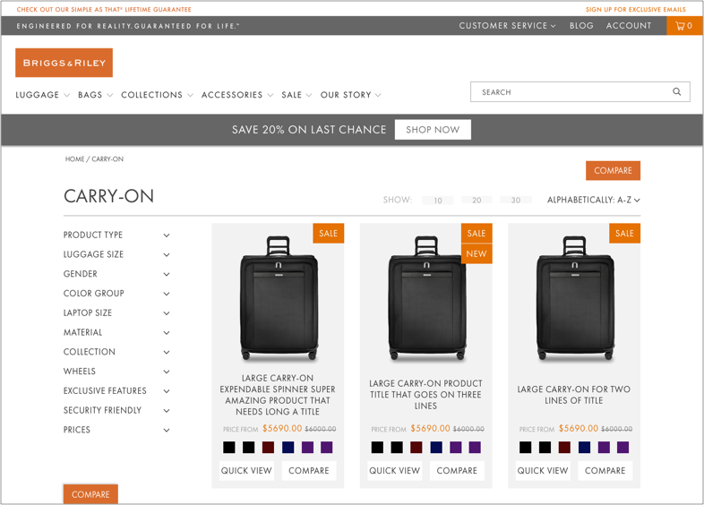Expand the Prices filter
This screenshot has width=704, height=505.
pyautogui.click(x=116, y=430)
